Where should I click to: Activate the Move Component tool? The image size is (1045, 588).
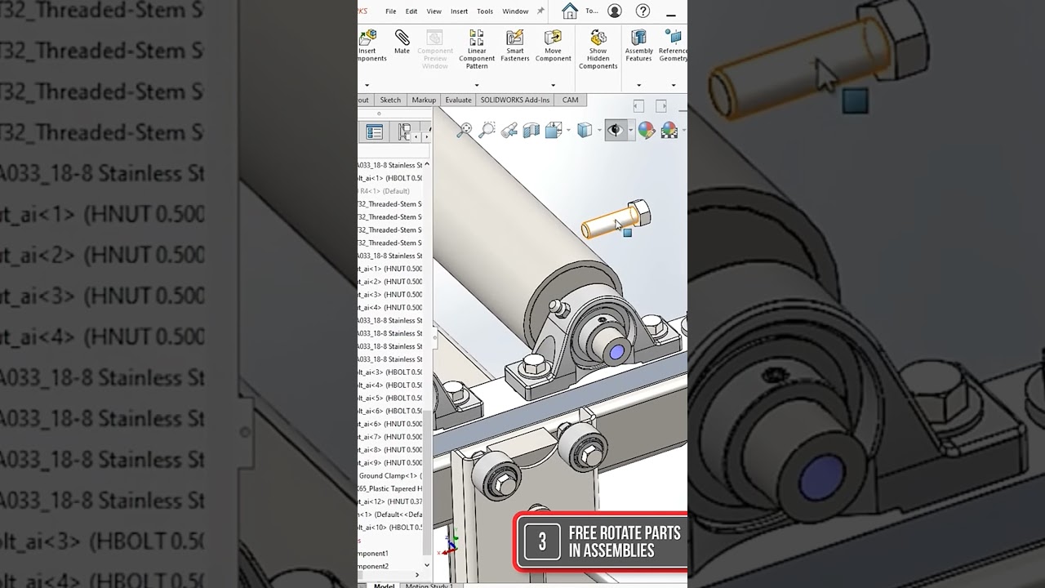coord(553,46)
